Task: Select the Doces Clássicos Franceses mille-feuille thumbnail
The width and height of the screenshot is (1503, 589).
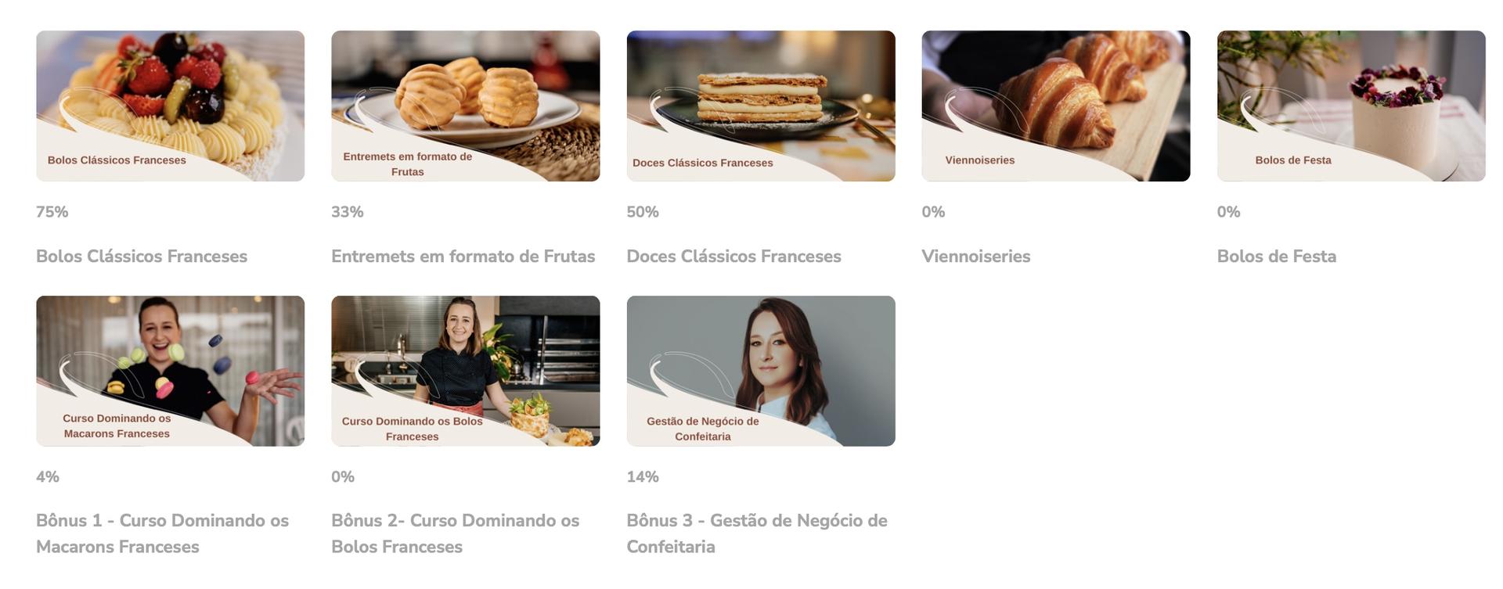Action: (761, 106)
